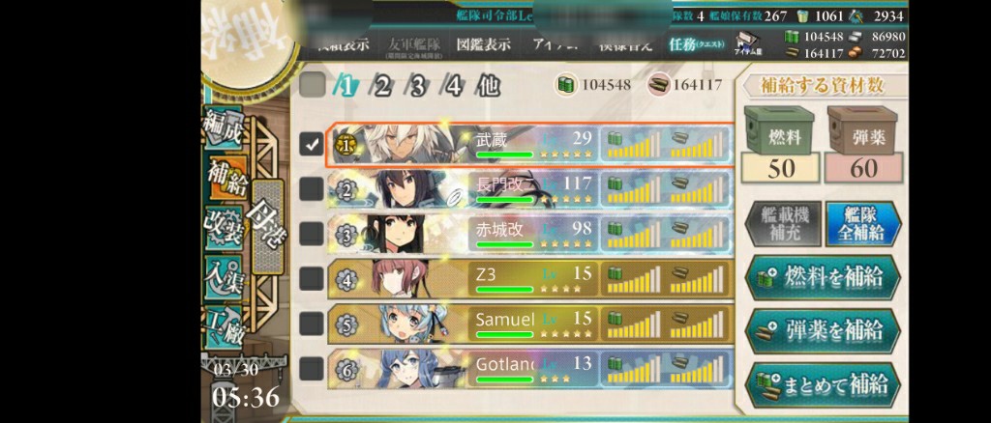Viewport: 991px width, 423px height.
Task: Uncheck the 武蔵 ship checkbox
Action: pos(311,144)
